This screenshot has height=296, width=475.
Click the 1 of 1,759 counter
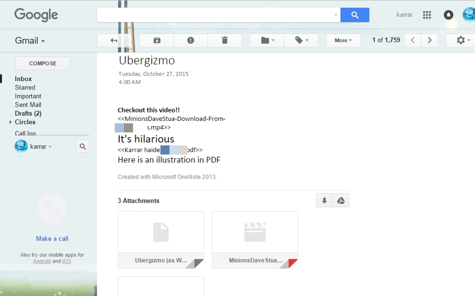click(386, 40)
